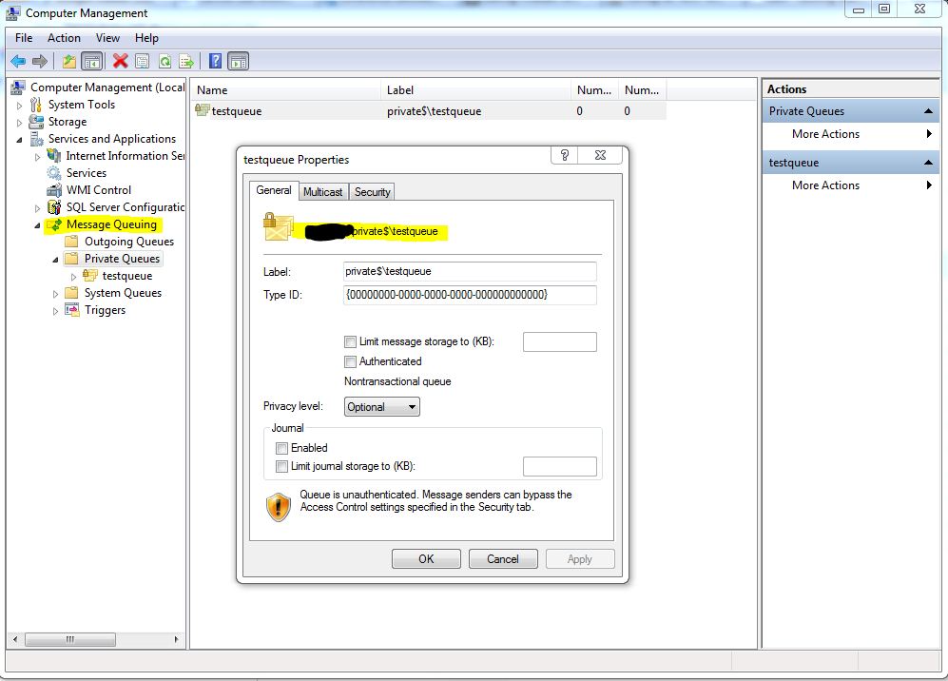Click the testqueue icon in the list
948x681 pixels.
click(x=202, y=110)
